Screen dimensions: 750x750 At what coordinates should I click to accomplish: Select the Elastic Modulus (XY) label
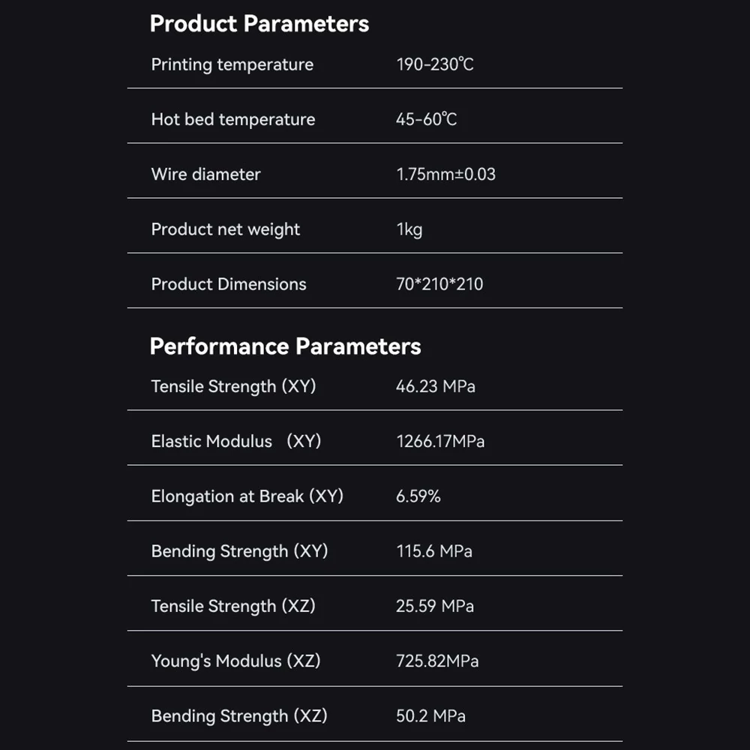pos(236,441)
